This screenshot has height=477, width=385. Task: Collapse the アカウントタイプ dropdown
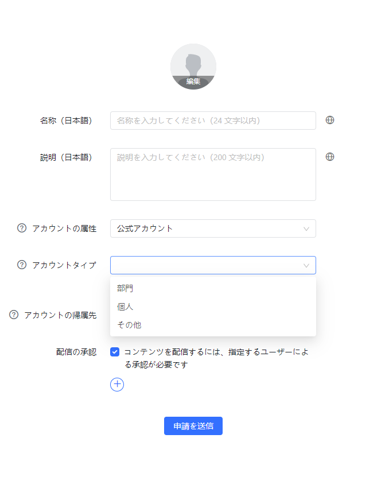tap(207, 265)
